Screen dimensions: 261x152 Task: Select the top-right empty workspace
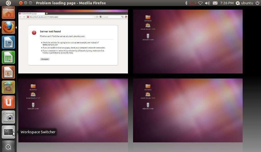coord(188,42)
